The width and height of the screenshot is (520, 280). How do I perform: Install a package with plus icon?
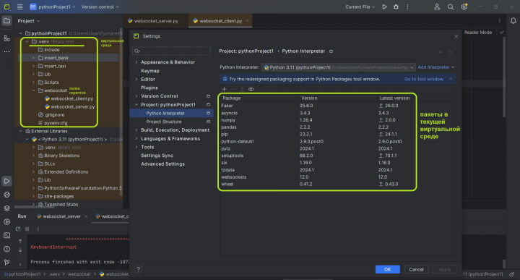(224, 89)
